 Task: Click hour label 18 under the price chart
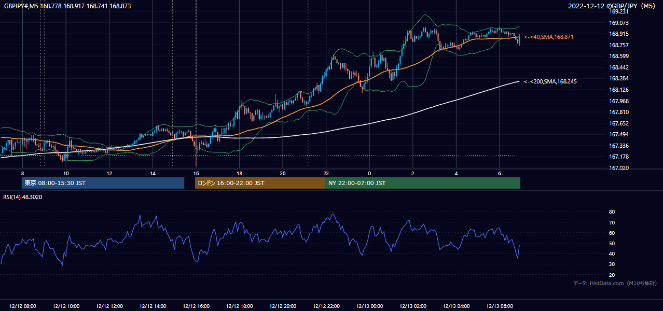(239, 173)
